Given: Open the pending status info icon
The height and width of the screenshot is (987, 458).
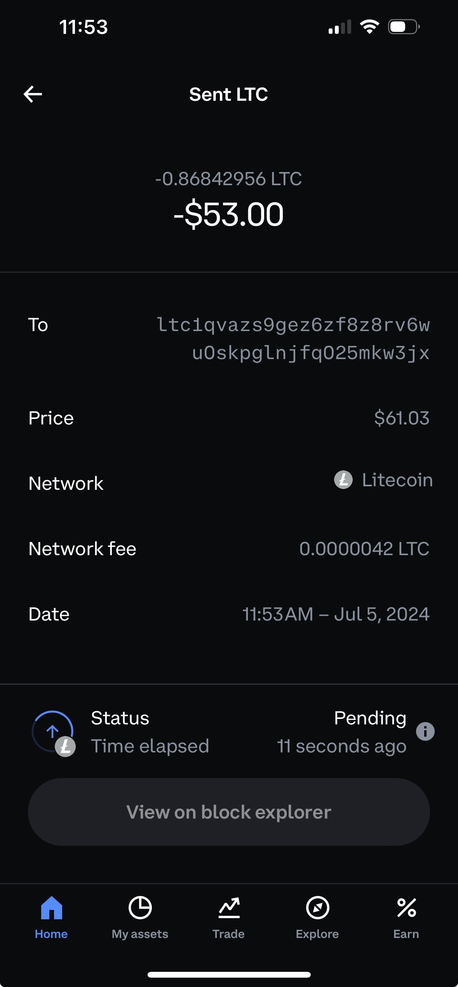Looking at the screenshot, I should coord(425,731).
